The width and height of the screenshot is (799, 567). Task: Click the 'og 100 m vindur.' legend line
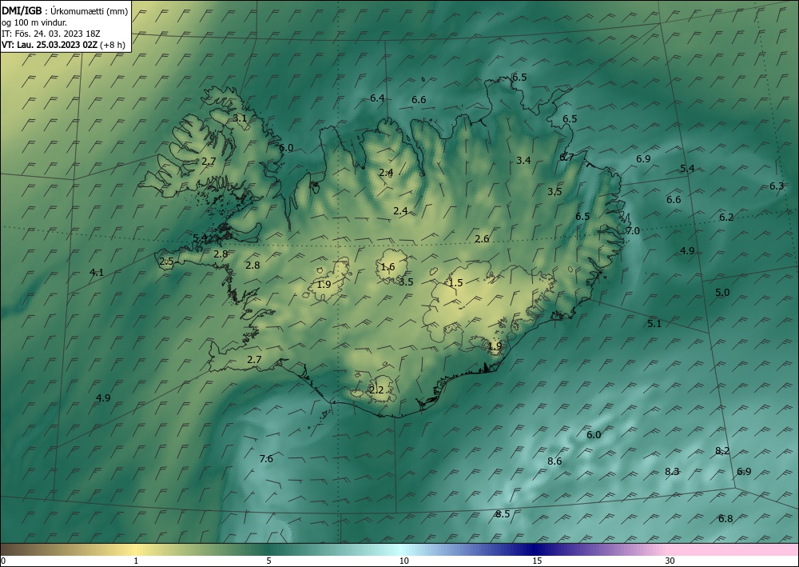34,22
